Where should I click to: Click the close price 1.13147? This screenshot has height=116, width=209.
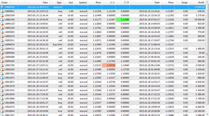[x=169, y=45]
